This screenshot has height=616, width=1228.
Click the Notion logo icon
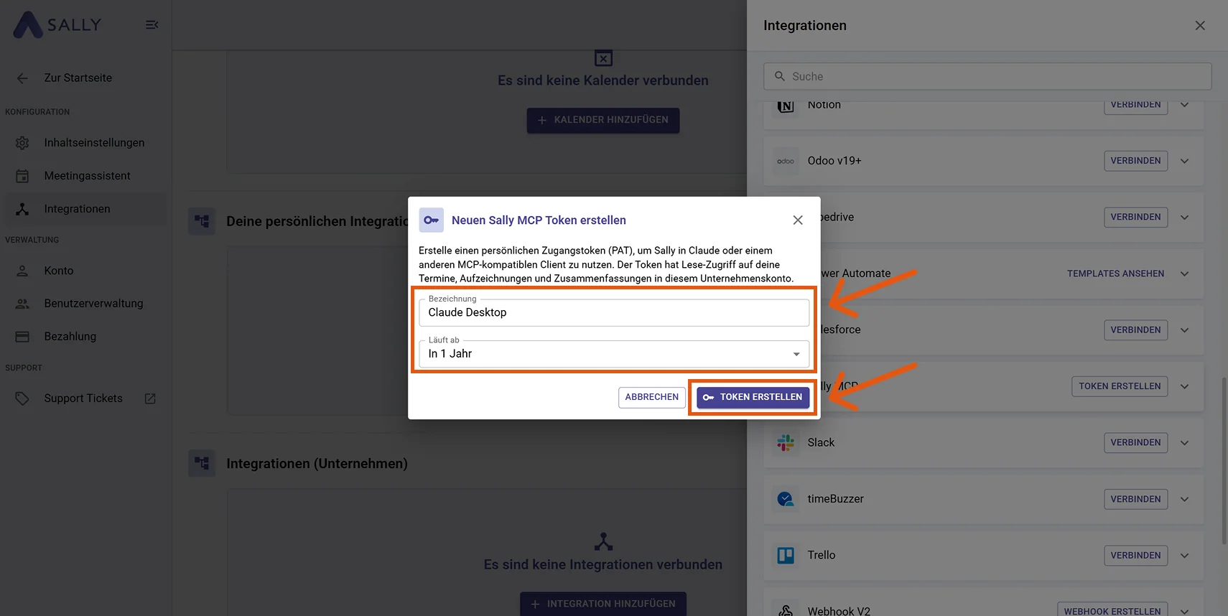786,106
